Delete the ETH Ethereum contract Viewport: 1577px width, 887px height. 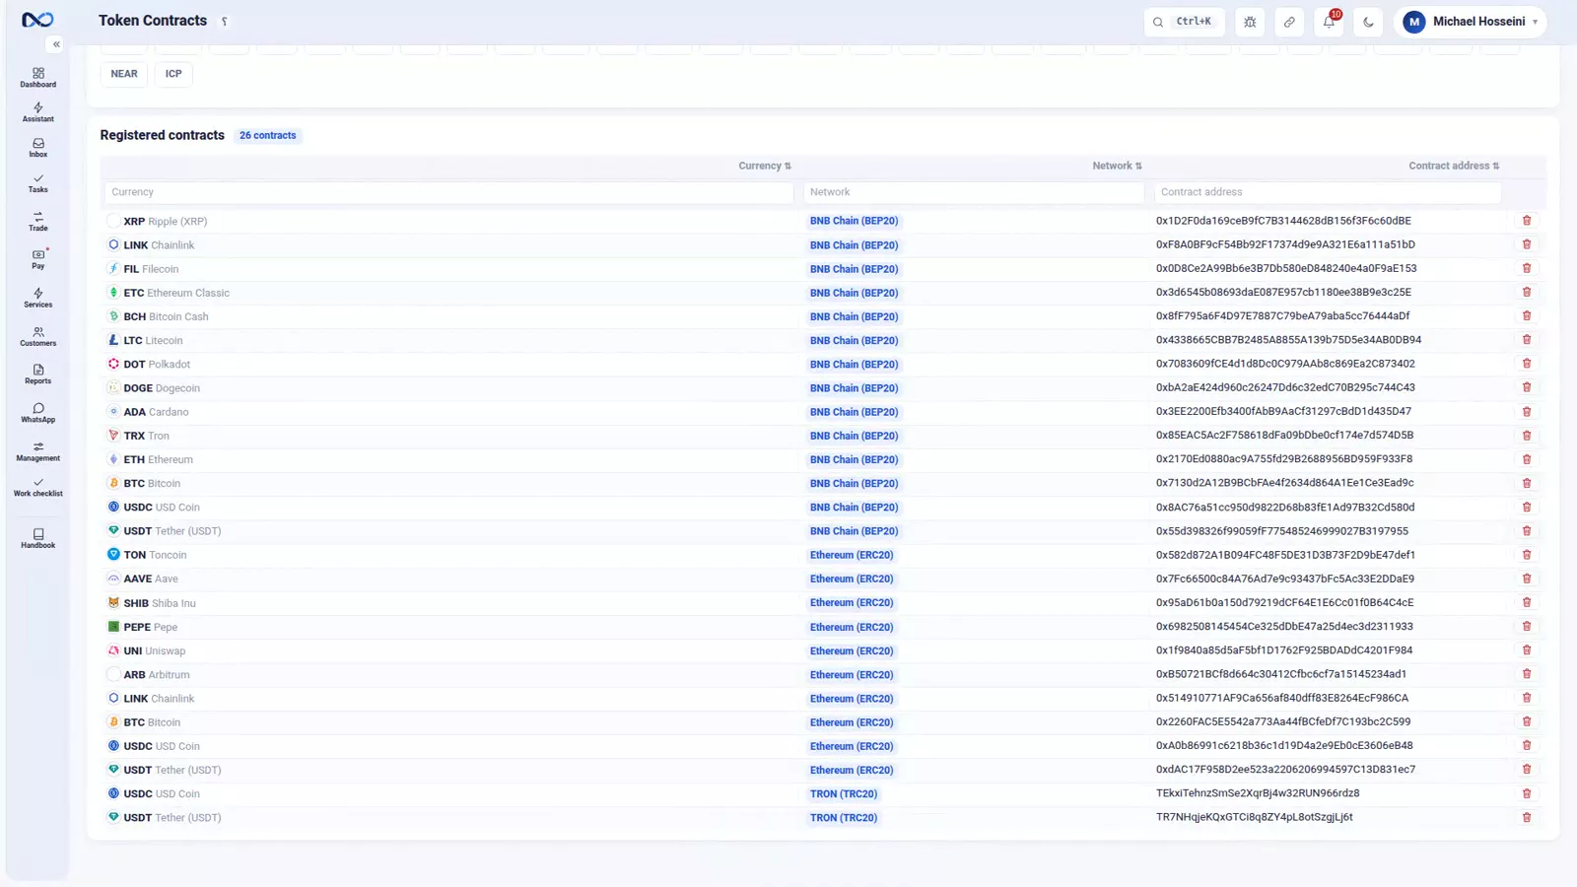pyautogui.click(x=1527, y=459)
